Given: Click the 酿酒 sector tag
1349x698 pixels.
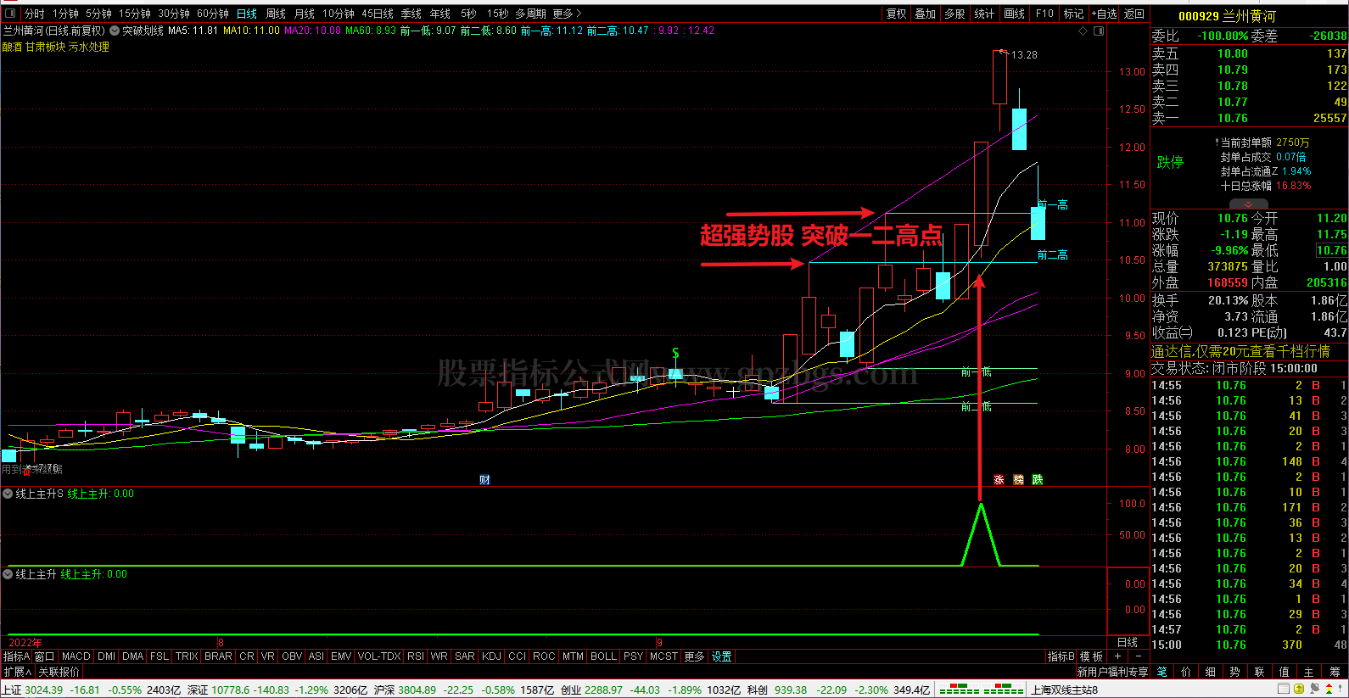Looking at the screenshot, I should pos(12,47).
